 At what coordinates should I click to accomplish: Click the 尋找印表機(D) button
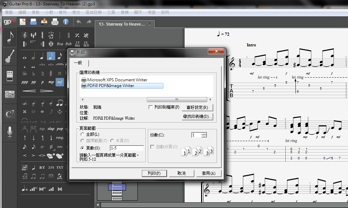[x=197, y=117]
